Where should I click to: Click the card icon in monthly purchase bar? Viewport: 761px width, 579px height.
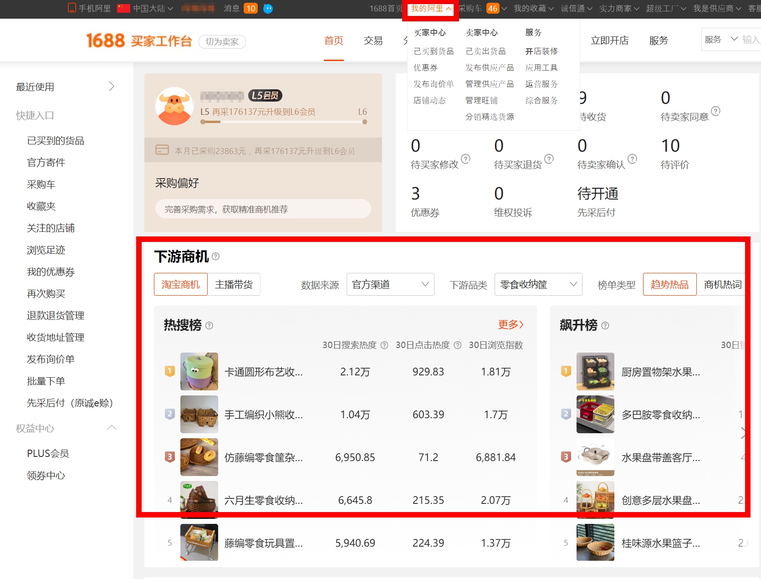pyautogui.click(x=162, y=150)
